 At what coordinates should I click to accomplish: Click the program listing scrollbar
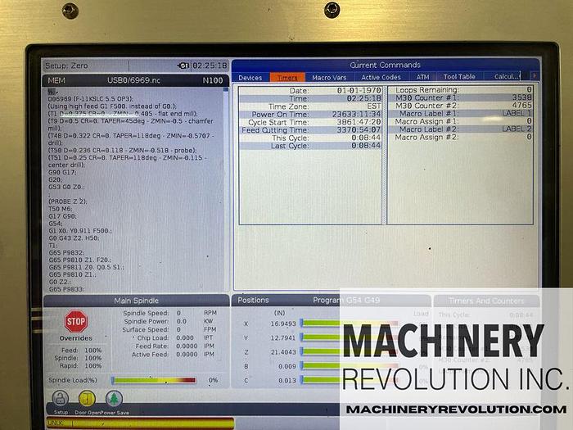pyautogui.click(x=226, y=189)
